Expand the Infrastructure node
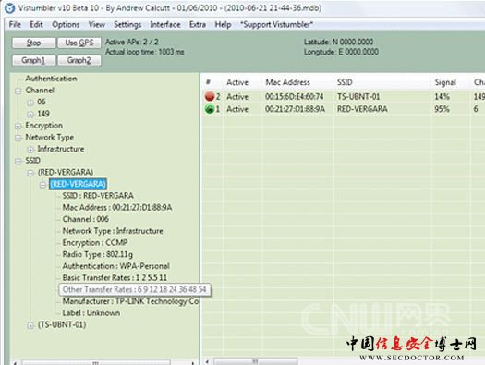 click(x=30, y=150)
